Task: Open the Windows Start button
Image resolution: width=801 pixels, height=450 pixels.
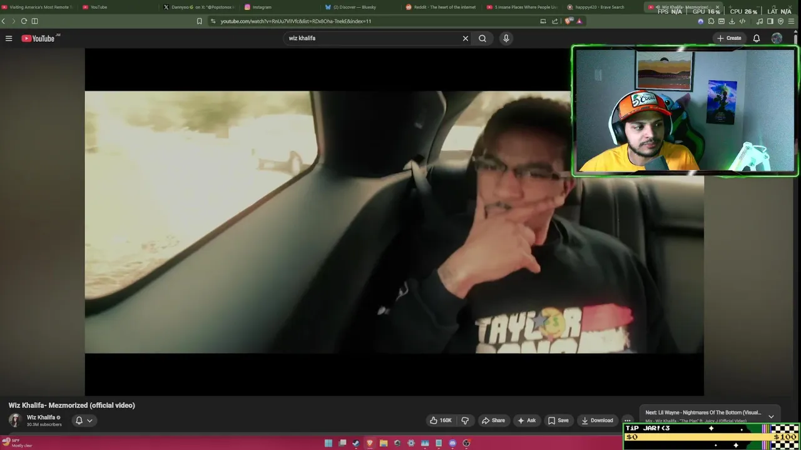Action: (x=329, y=443)
